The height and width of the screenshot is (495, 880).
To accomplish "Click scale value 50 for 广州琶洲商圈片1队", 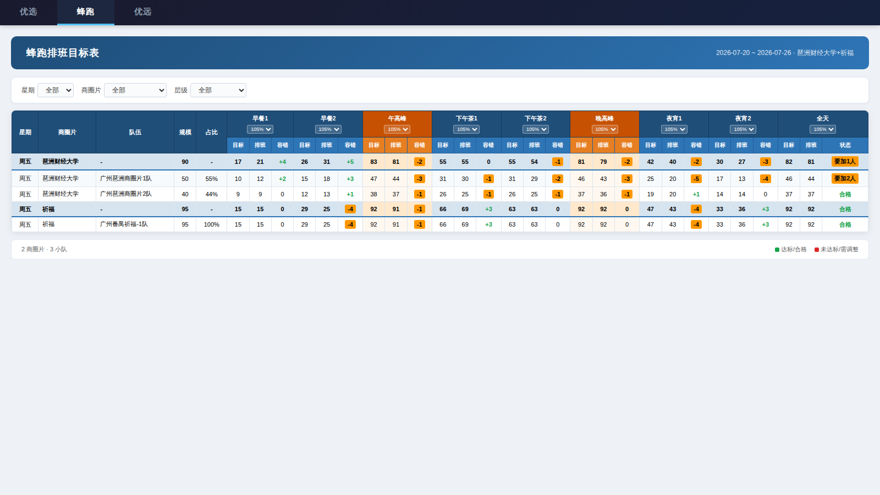I will [185, 179].
